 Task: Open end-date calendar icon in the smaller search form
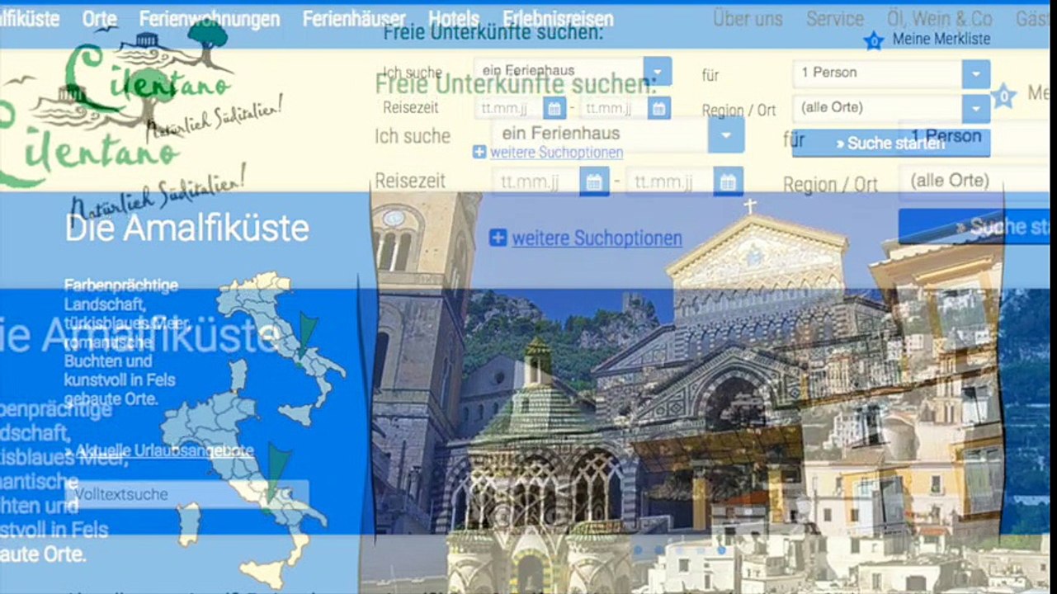(x=658, y=108)
